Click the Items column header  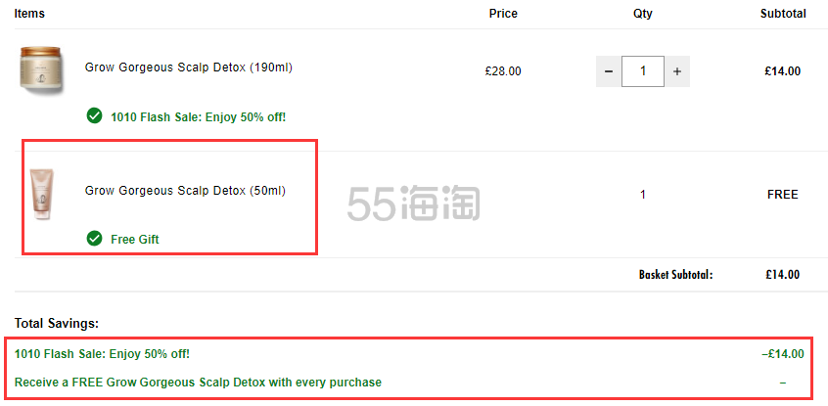[x=29, y=14]
